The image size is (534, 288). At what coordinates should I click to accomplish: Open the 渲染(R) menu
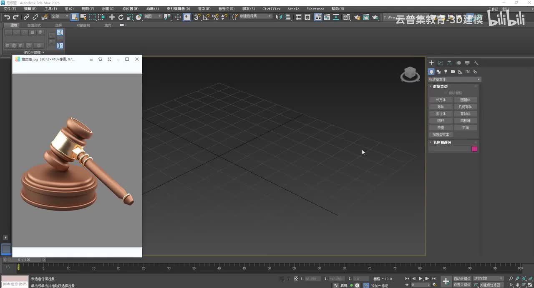click(204, 9)
